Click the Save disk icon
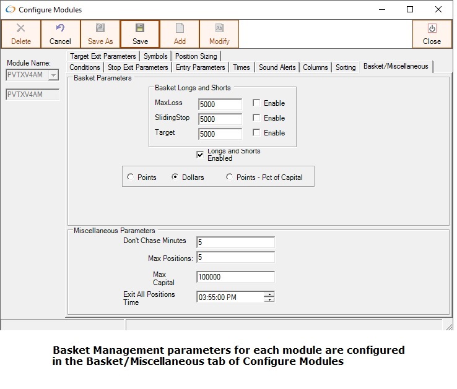Screen dimensions: 457x389 coord(140,28)
